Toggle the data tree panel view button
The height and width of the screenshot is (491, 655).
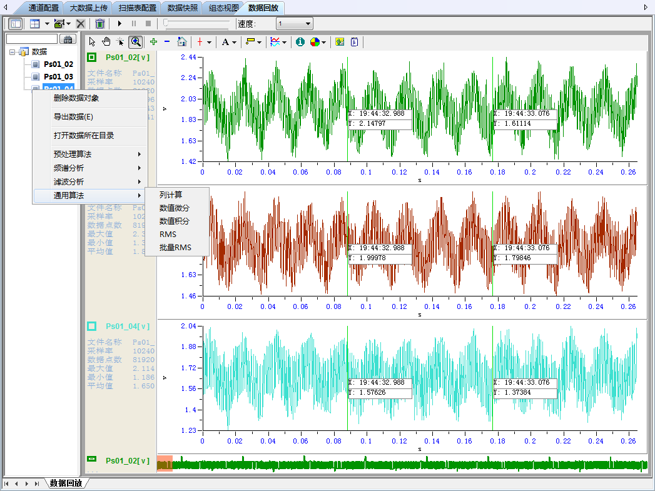pos(16,24)
